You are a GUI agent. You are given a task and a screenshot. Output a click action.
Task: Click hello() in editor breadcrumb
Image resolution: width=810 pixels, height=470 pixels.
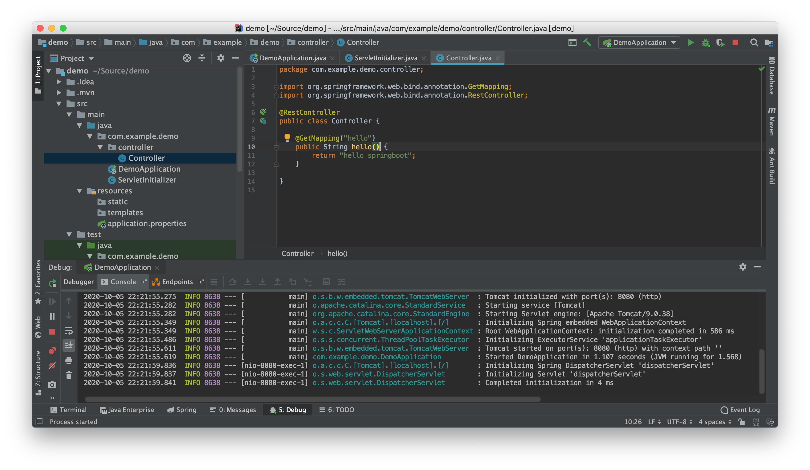pyautogui.click(x=337, y=253)
